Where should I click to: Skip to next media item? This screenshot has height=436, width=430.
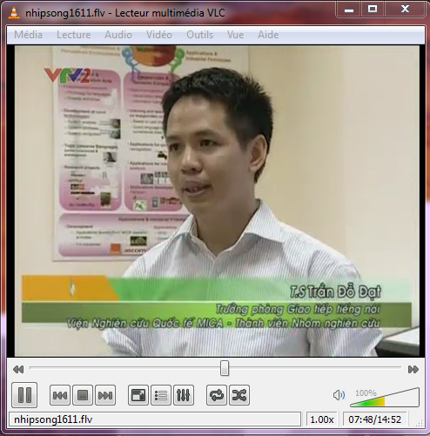pyautogui.click(x=105, y=395)
